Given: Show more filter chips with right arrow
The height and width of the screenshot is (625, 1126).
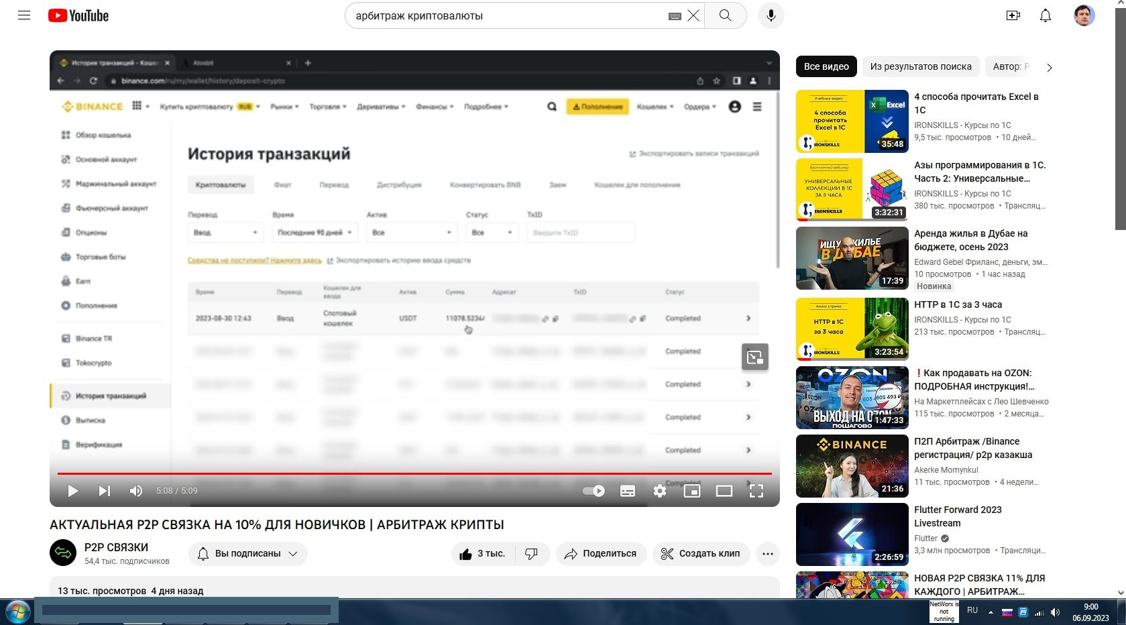Looking at the screenshot, I should (x=1050, y=67).
